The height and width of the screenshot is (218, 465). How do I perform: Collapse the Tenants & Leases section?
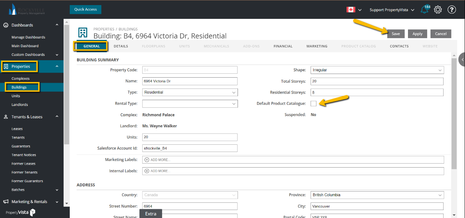57,117
